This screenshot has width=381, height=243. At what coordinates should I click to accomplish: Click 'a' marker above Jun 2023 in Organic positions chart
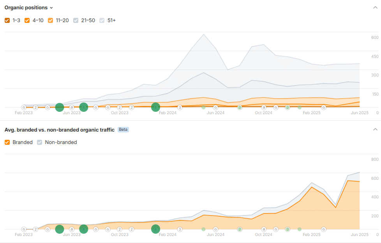71,107
